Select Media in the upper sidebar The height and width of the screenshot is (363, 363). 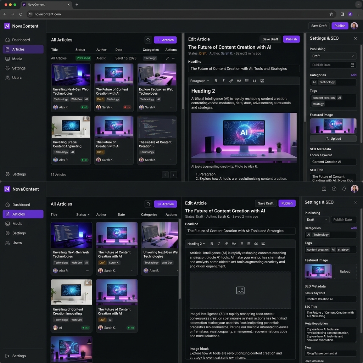pyautogui.click(x=23, y=59)
